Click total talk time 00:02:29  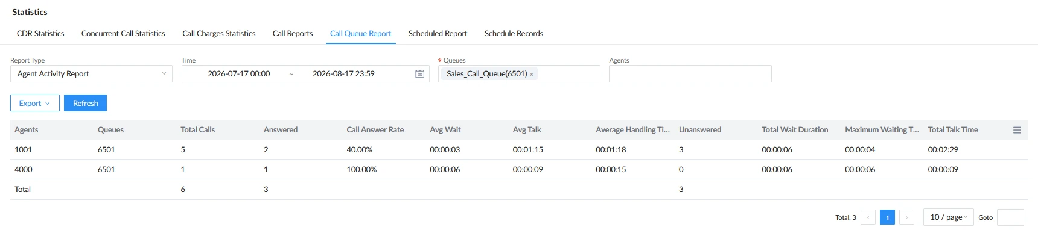coord(943,150)
